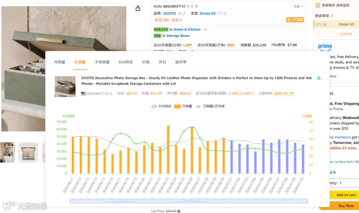Click the #36 rank badge

(157, 36)
